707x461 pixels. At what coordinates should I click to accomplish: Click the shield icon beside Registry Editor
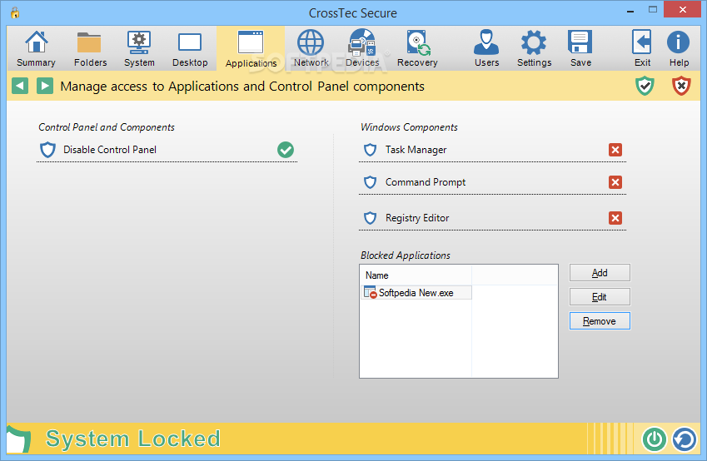(371, 218)
